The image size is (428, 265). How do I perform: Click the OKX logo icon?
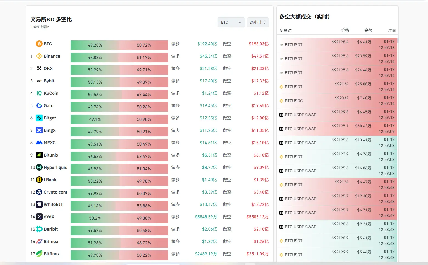[39, 68]
